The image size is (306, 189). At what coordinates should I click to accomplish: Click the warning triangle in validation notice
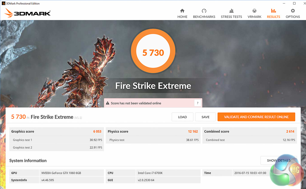[x=108, y=103]
